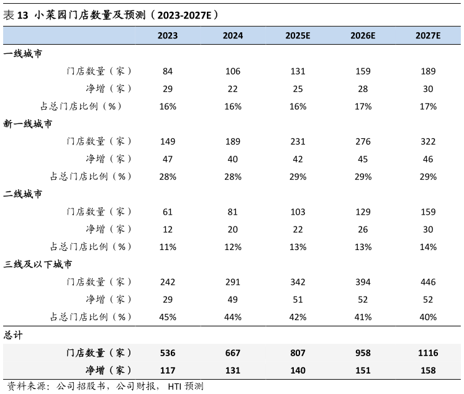
Task: Click the 2027E column header
Action: (x=428, y=36)
